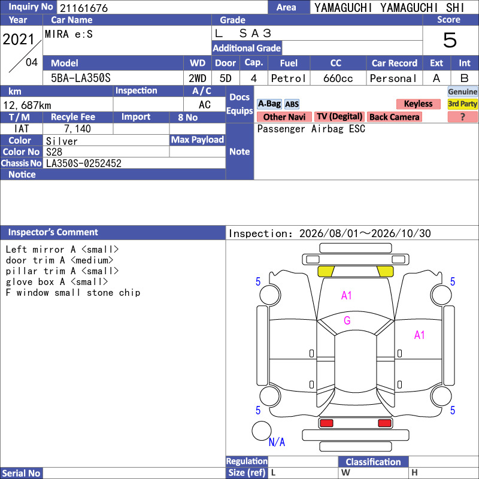Click the inquiry number 21161676
The image size is (479, 479).
tap(84, 8)
